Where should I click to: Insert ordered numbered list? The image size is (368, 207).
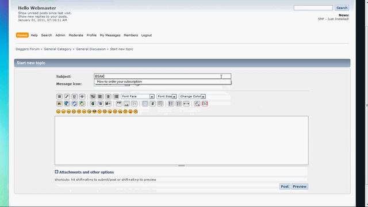click(179, 103)
